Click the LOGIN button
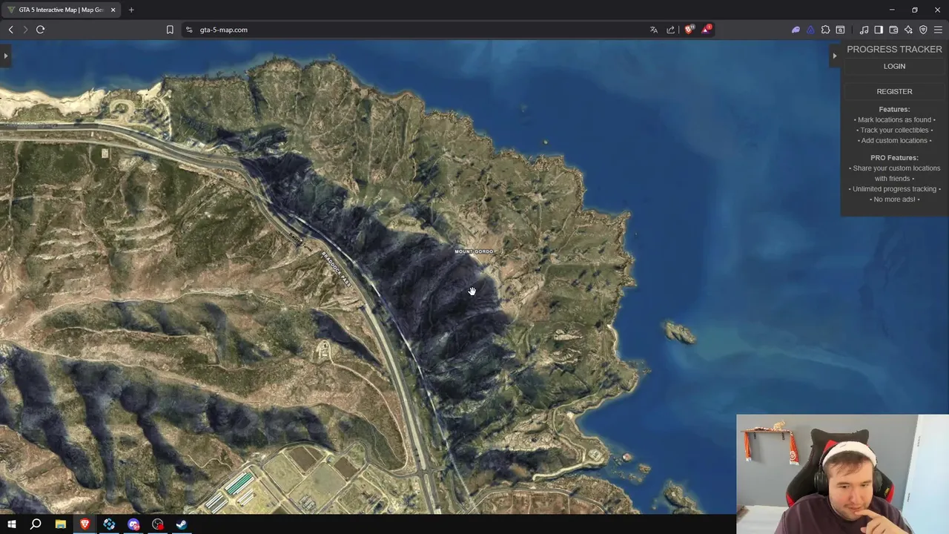Image resolution: width=949 pixels, height=534 pixels. pyautogui.click(x=894, y=66)
